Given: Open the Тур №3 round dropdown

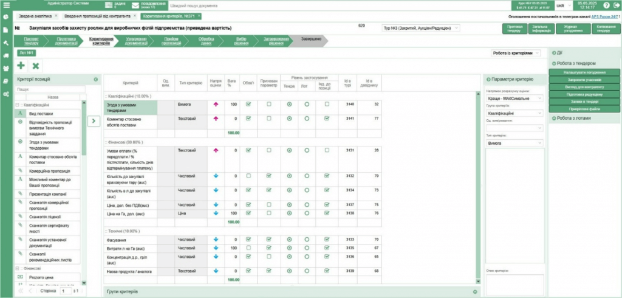Looking at the screenshot, I should (x=421, y=28).
